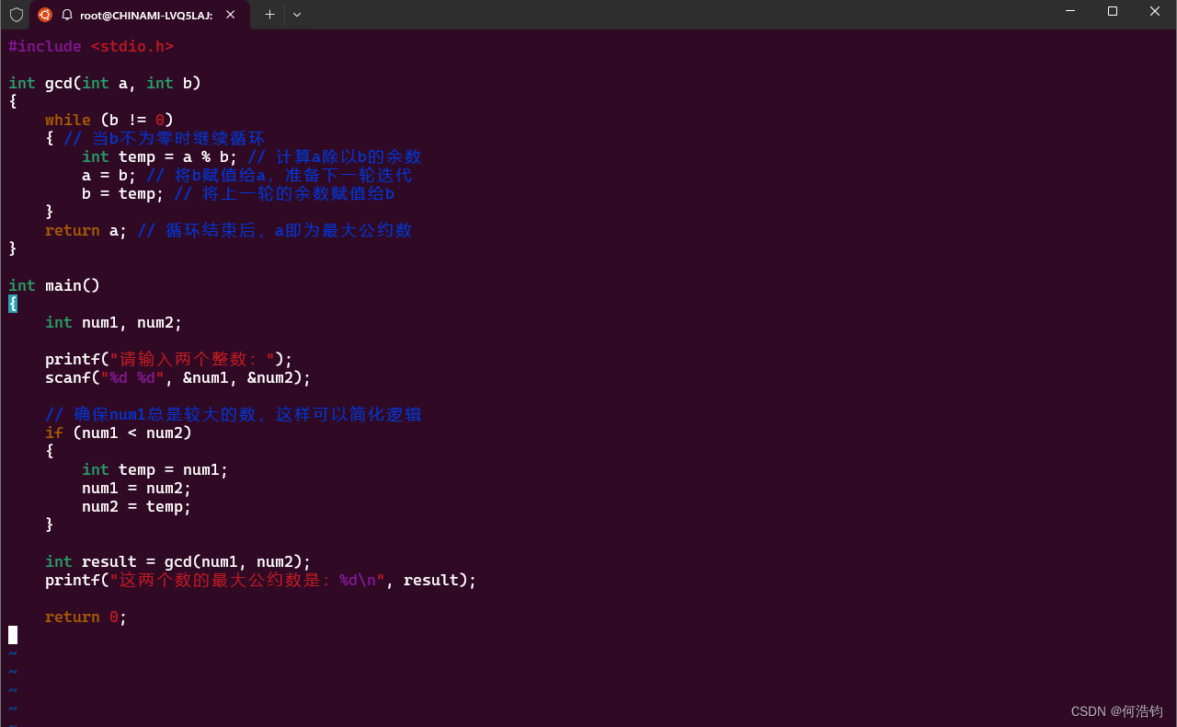Screen dimensions: 1177x727
Task: Click the scanf("%d %d") line
Action: [x=178, y=377]
